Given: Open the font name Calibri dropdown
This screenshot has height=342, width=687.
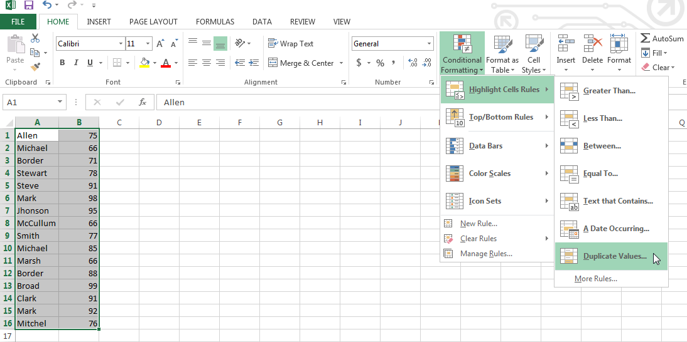Looking at the screenshot, I should (x=121, y=44).
